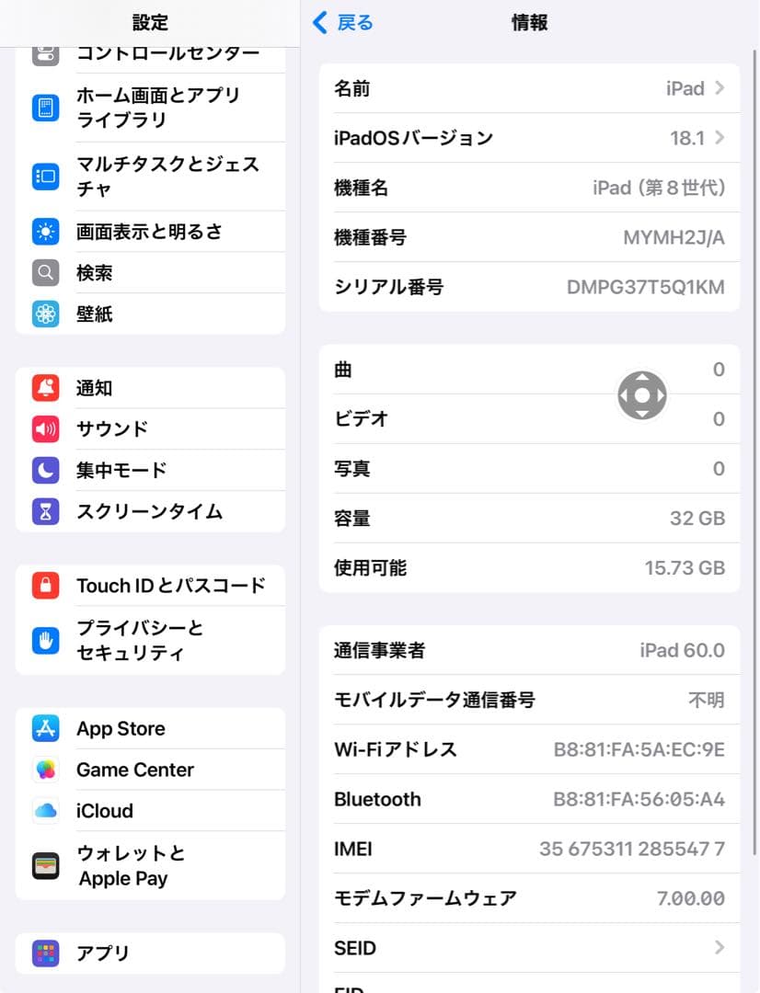Viewport: 760px width, 993px height.
Task: Open the Screen Time hourglass icon
Action: coord(46,511)
